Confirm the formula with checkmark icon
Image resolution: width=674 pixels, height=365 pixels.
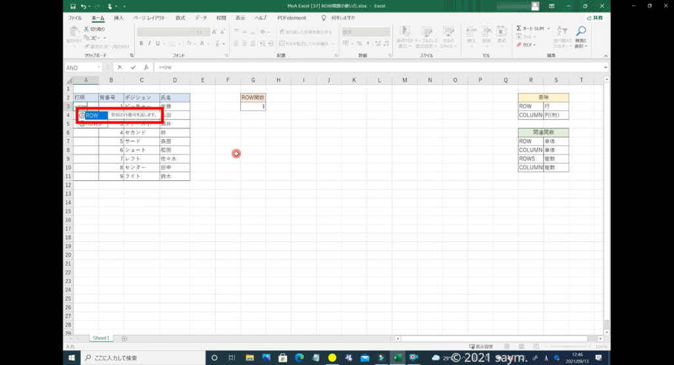(x=133, y=67)
